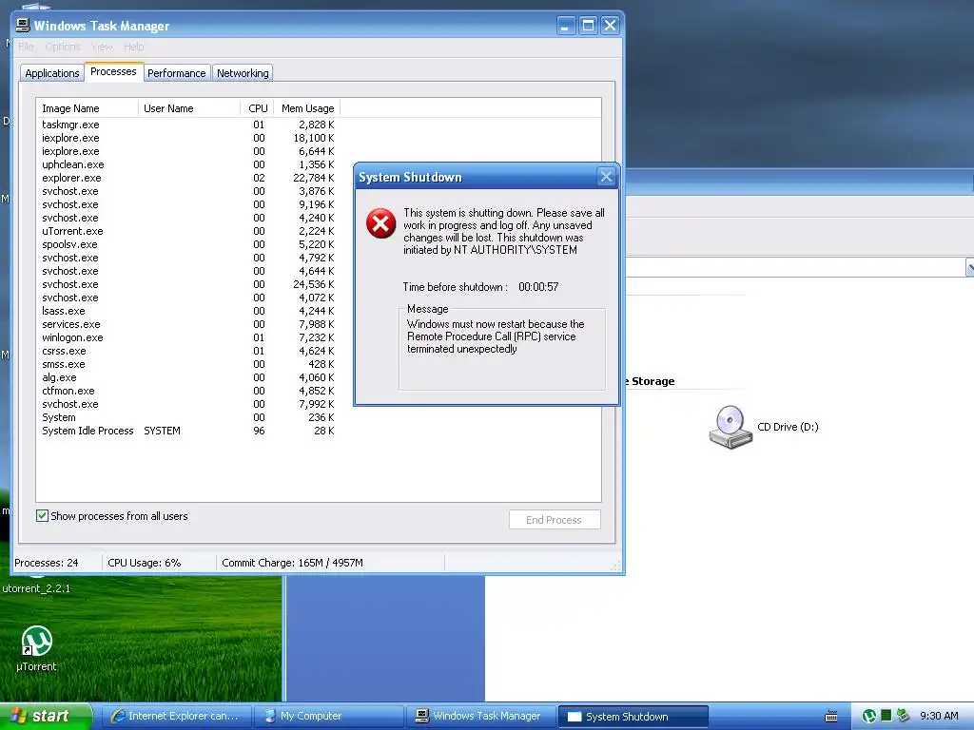Open the µTorrent desktop shortcut icon

tap(37, 642)
